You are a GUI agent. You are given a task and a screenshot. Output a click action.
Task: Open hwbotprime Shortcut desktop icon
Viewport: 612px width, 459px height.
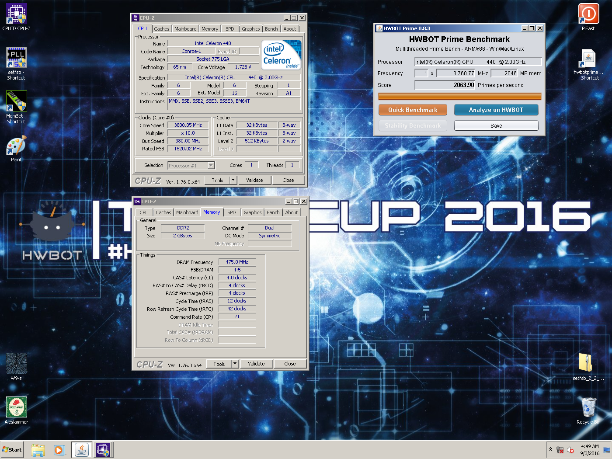pos(588,64)
